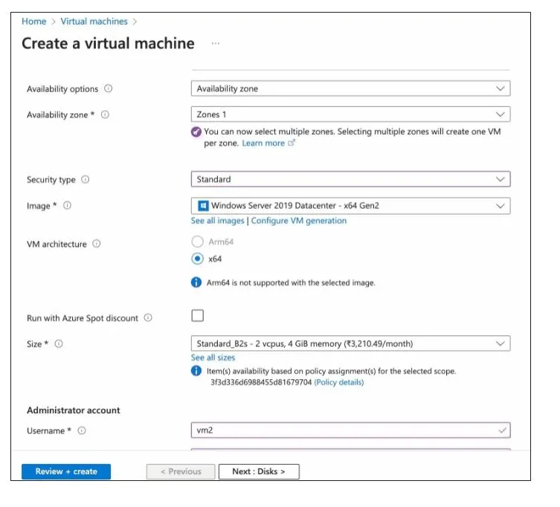Image resolution: width=560 pixels, height=507 pixels.
Task: Click 'Arm64 is not supported' message text
Action: pos(291,282)
